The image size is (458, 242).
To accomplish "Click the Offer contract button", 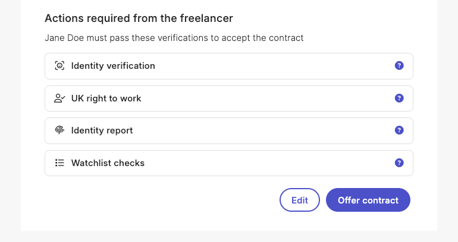I will coord(368,200).
